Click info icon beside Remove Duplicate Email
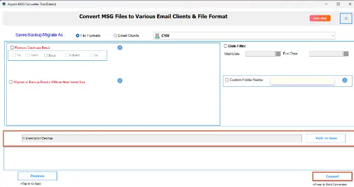The image size is (354, 187). 120,48
